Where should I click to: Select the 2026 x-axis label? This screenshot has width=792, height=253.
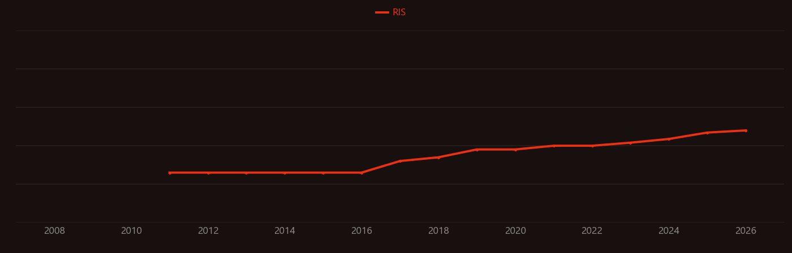746,231
